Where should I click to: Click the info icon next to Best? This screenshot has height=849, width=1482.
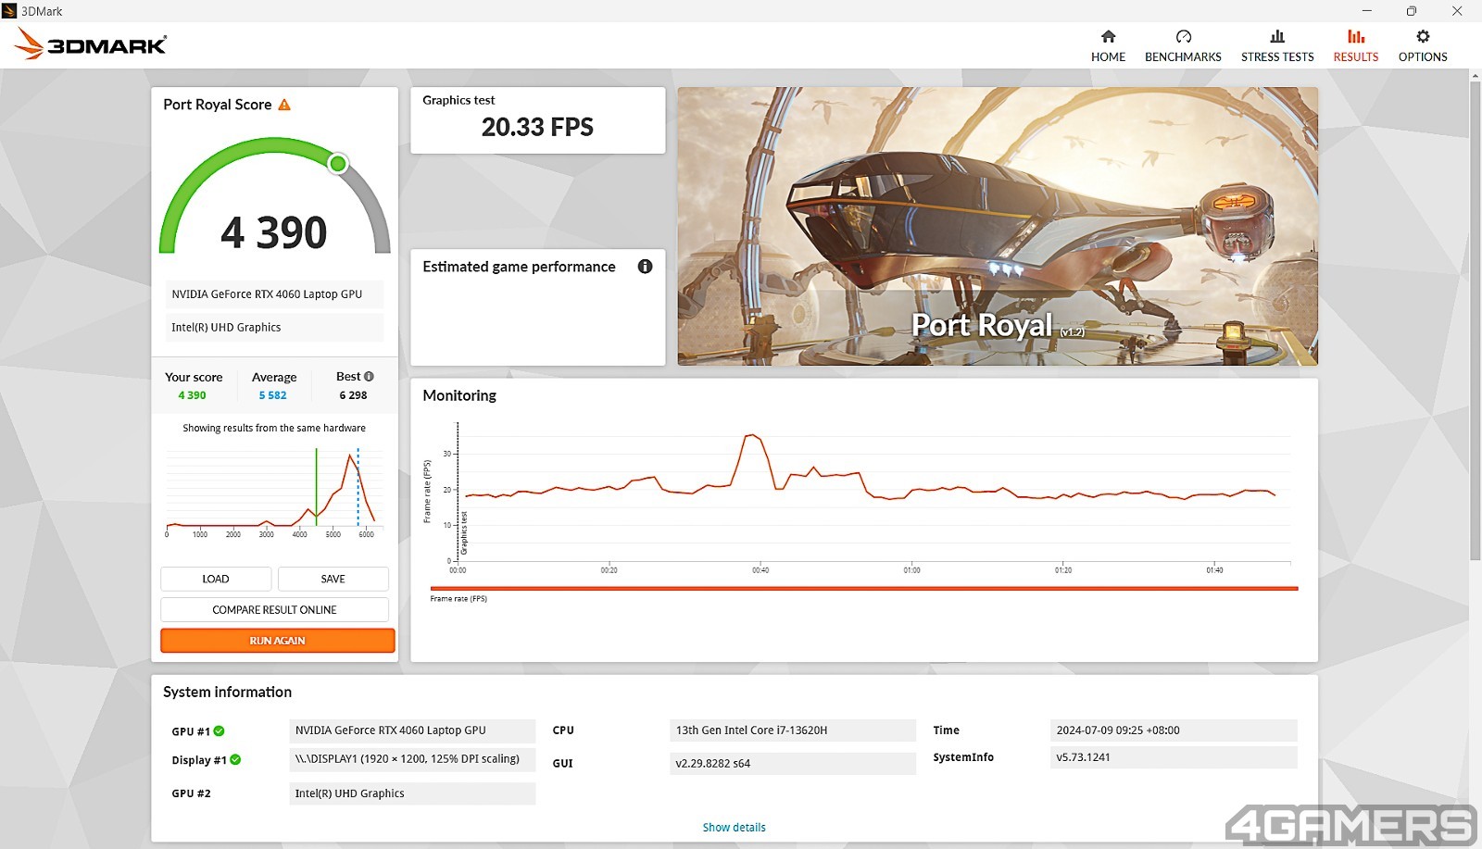click(369, 376)
